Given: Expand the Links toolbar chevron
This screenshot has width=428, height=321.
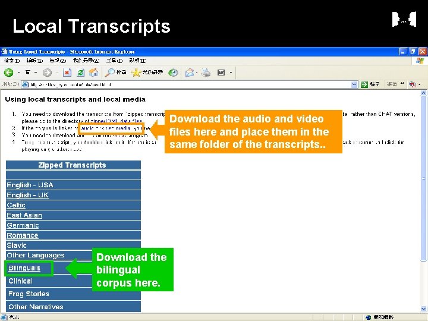Looking at the screenshot, I should (x=402, y=84).
